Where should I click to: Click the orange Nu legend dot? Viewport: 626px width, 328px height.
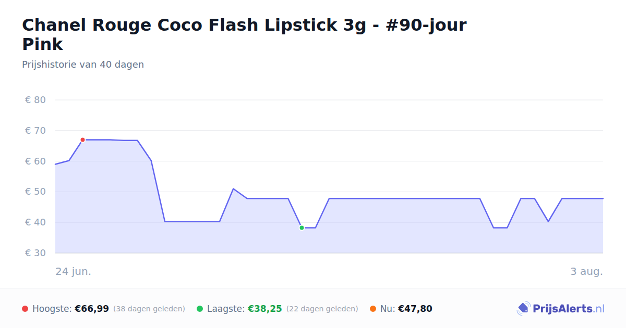click(373, 309)
